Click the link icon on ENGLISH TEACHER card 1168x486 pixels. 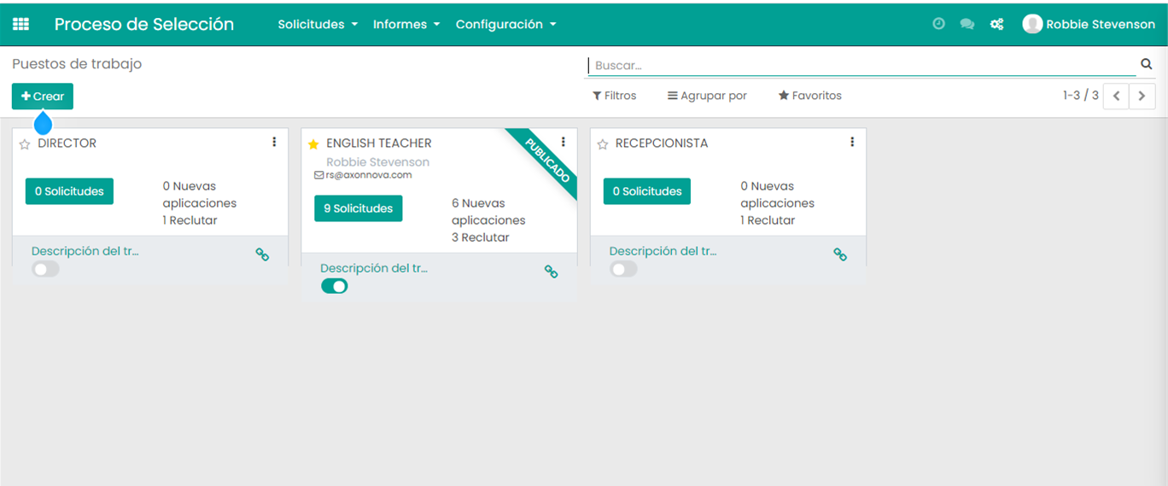click(x=552, y=272)
